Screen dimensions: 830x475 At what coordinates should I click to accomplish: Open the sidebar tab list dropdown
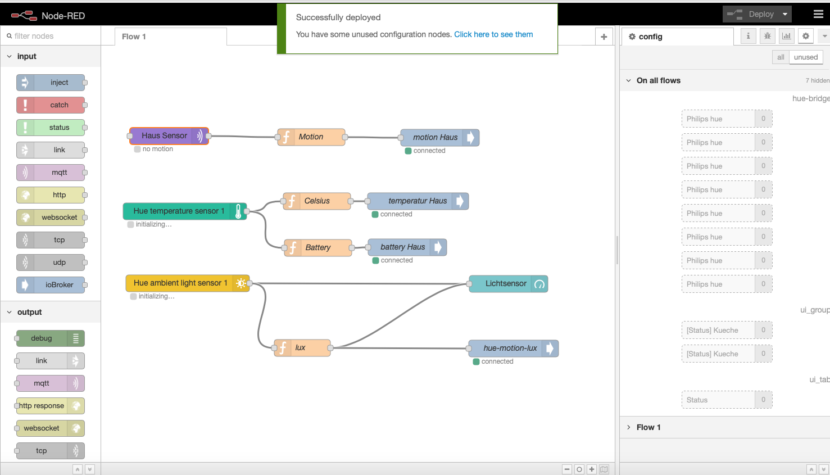point(824,36)
